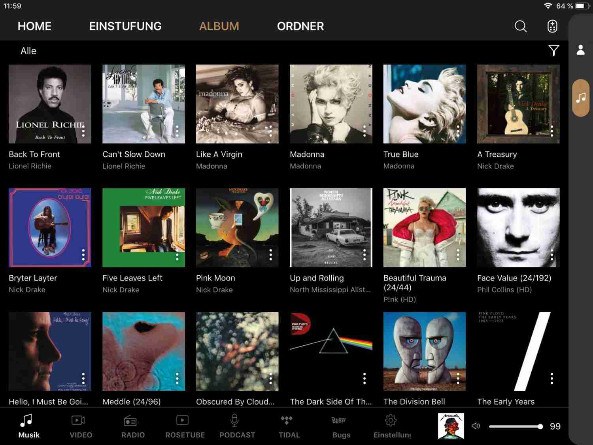Open the Like A Virgin album cover
This screenshot has width=593, height=445.
tap(237, 104)
